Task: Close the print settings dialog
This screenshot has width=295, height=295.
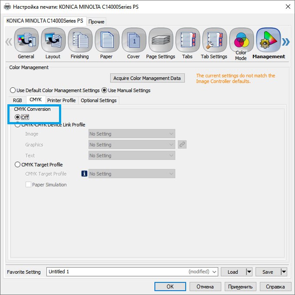Action: pyautogui.click(x=288, y=7)
